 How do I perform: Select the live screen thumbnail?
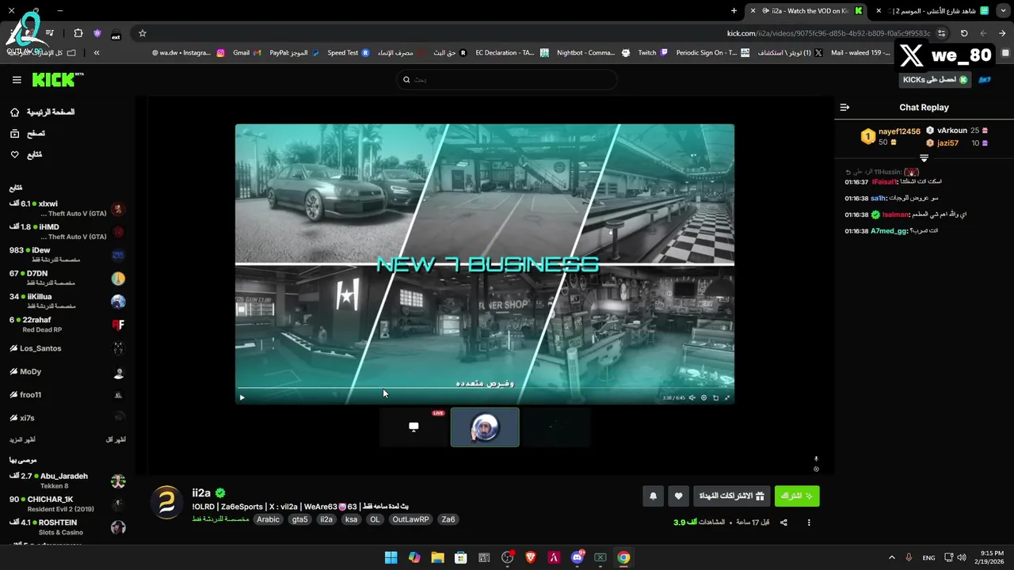(414, 427)
